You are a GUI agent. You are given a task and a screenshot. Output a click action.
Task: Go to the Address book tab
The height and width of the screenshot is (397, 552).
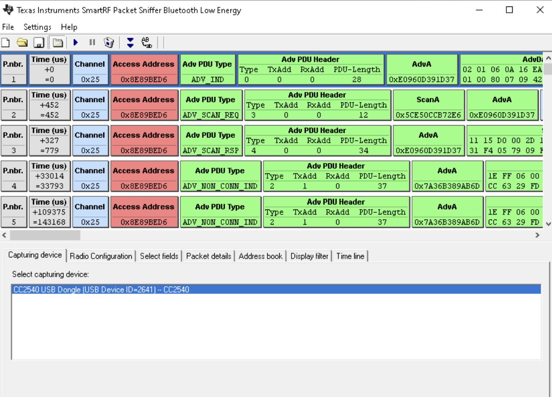(261, 256)
